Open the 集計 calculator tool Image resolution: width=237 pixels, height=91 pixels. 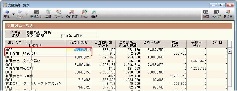point(48,12)
